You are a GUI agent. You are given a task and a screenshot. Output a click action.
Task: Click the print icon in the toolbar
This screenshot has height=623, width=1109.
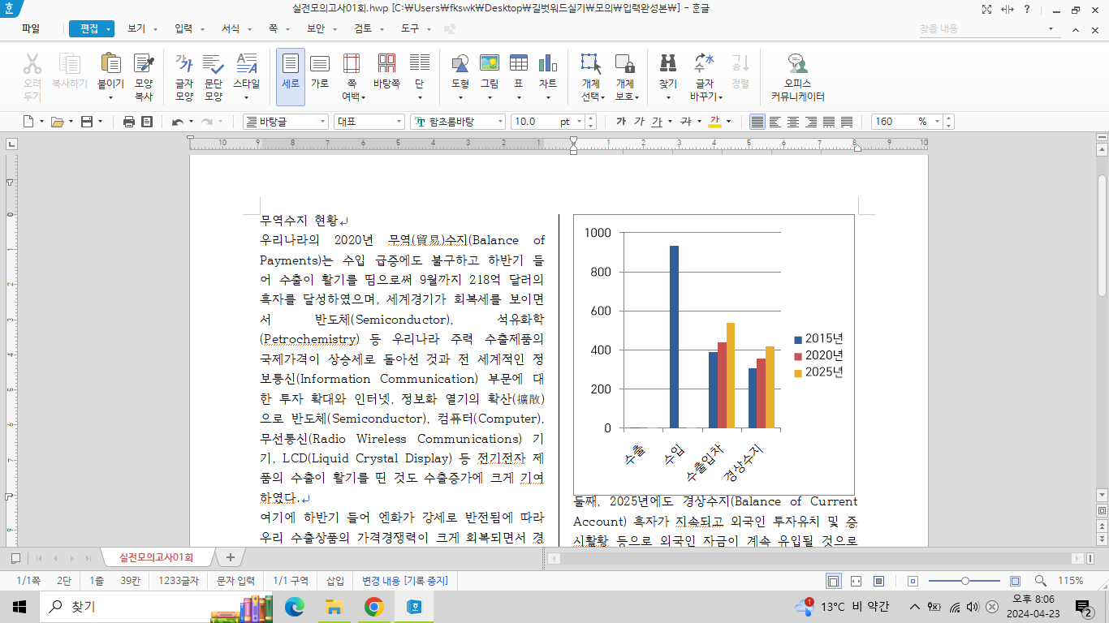pos(128,122)
